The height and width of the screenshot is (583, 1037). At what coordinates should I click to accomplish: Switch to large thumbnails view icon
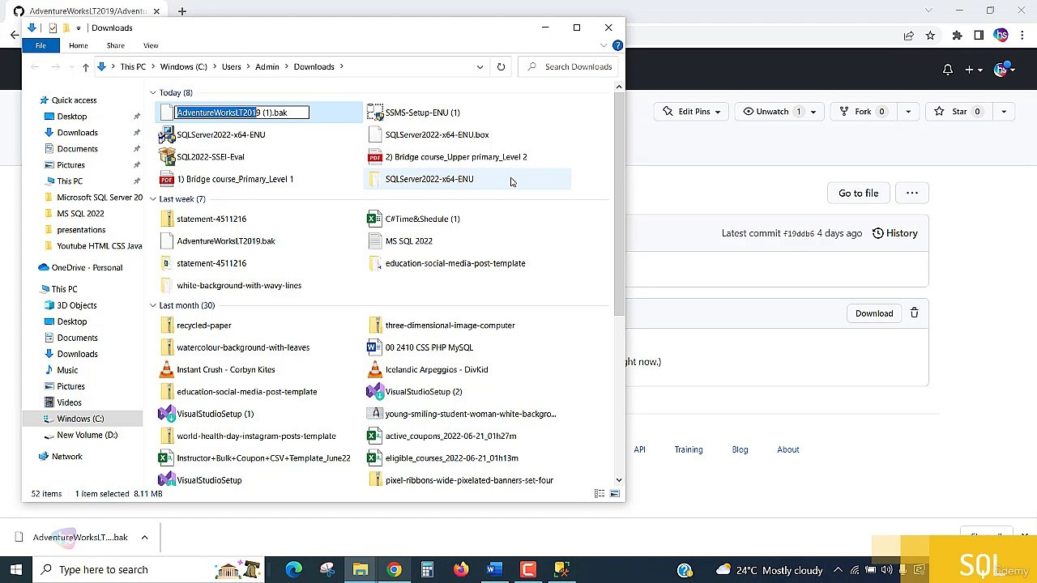(x=615, y=493)
